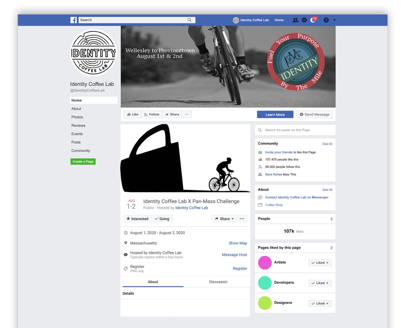Click Identity Coffee Lab host link under event title
The width and height of the screenshot is (403, 328).
click(191, 208)
